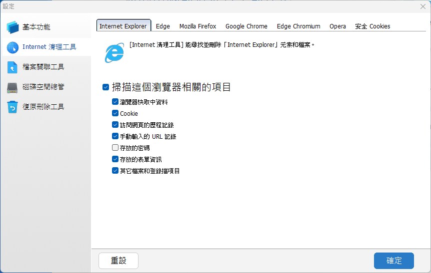Enable 存放的密碼 checkbox
Image resolution: width=431 pixels, height=273 pixels.
(115, 148)
